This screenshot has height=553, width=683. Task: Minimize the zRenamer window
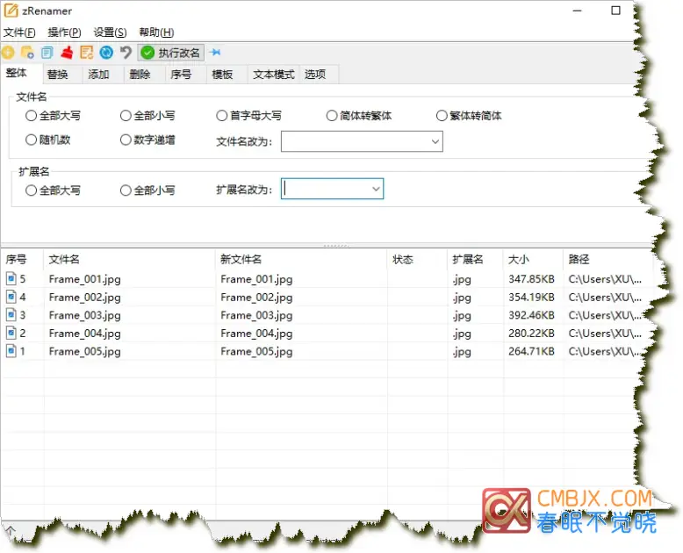[x=577, y=11]
